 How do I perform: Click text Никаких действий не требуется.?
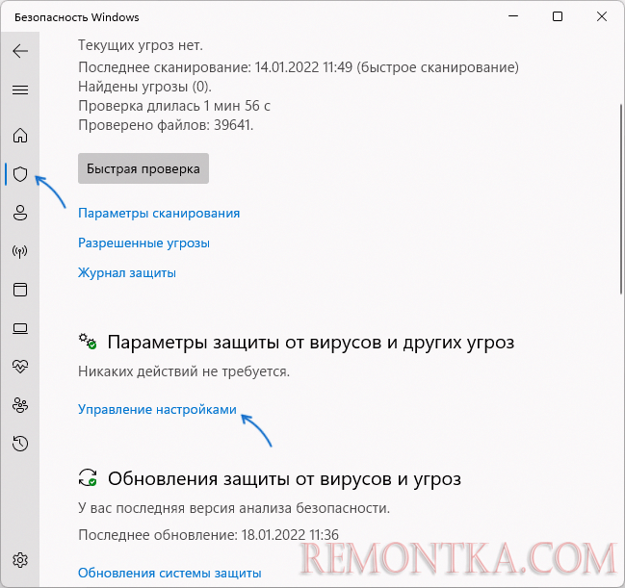point(184,371)
